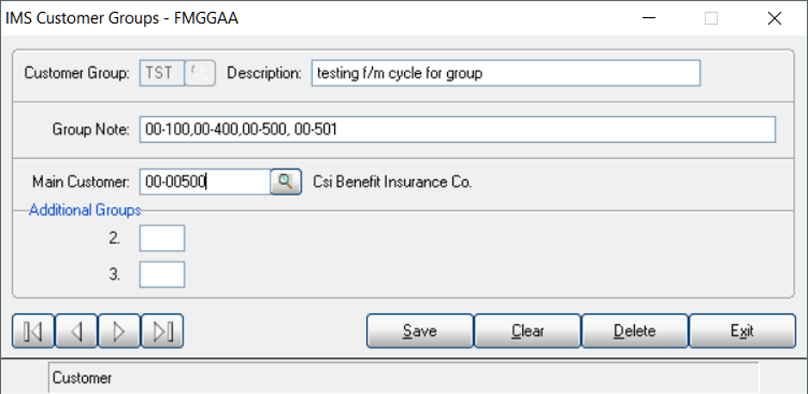Open the Main Customer lookup magnifier
This screenshot has height=394, width=808.
click(286, 182)
